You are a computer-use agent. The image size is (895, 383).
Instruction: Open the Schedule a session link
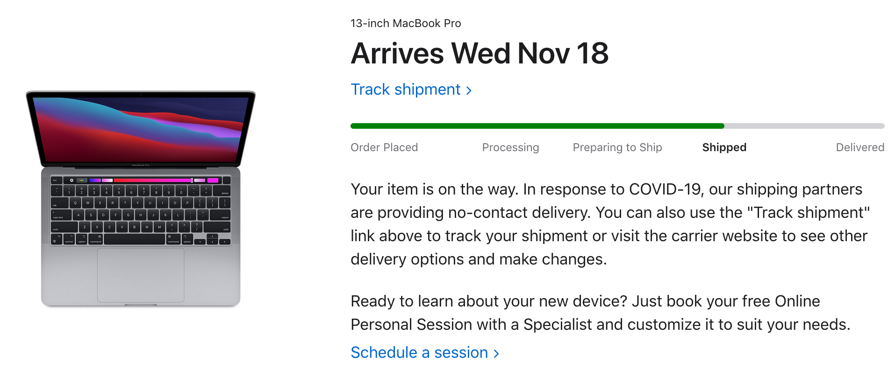click(419, 353)
